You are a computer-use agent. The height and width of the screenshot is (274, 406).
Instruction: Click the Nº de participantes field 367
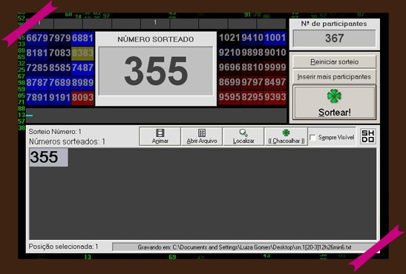[x=334, y=39]
